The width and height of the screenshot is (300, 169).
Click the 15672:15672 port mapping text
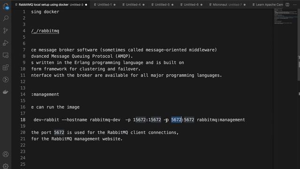[147, 120]
